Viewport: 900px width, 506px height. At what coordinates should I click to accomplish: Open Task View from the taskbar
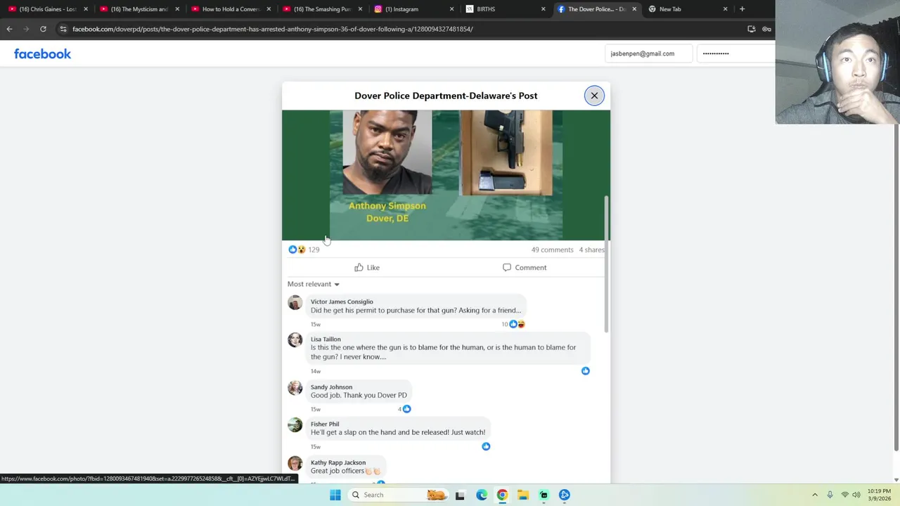[460, 495]
